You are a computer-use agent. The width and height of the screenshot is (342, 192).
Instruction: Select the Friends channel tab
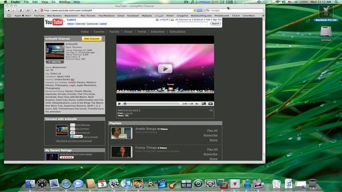pyautogui.click(x=141, y=31)
